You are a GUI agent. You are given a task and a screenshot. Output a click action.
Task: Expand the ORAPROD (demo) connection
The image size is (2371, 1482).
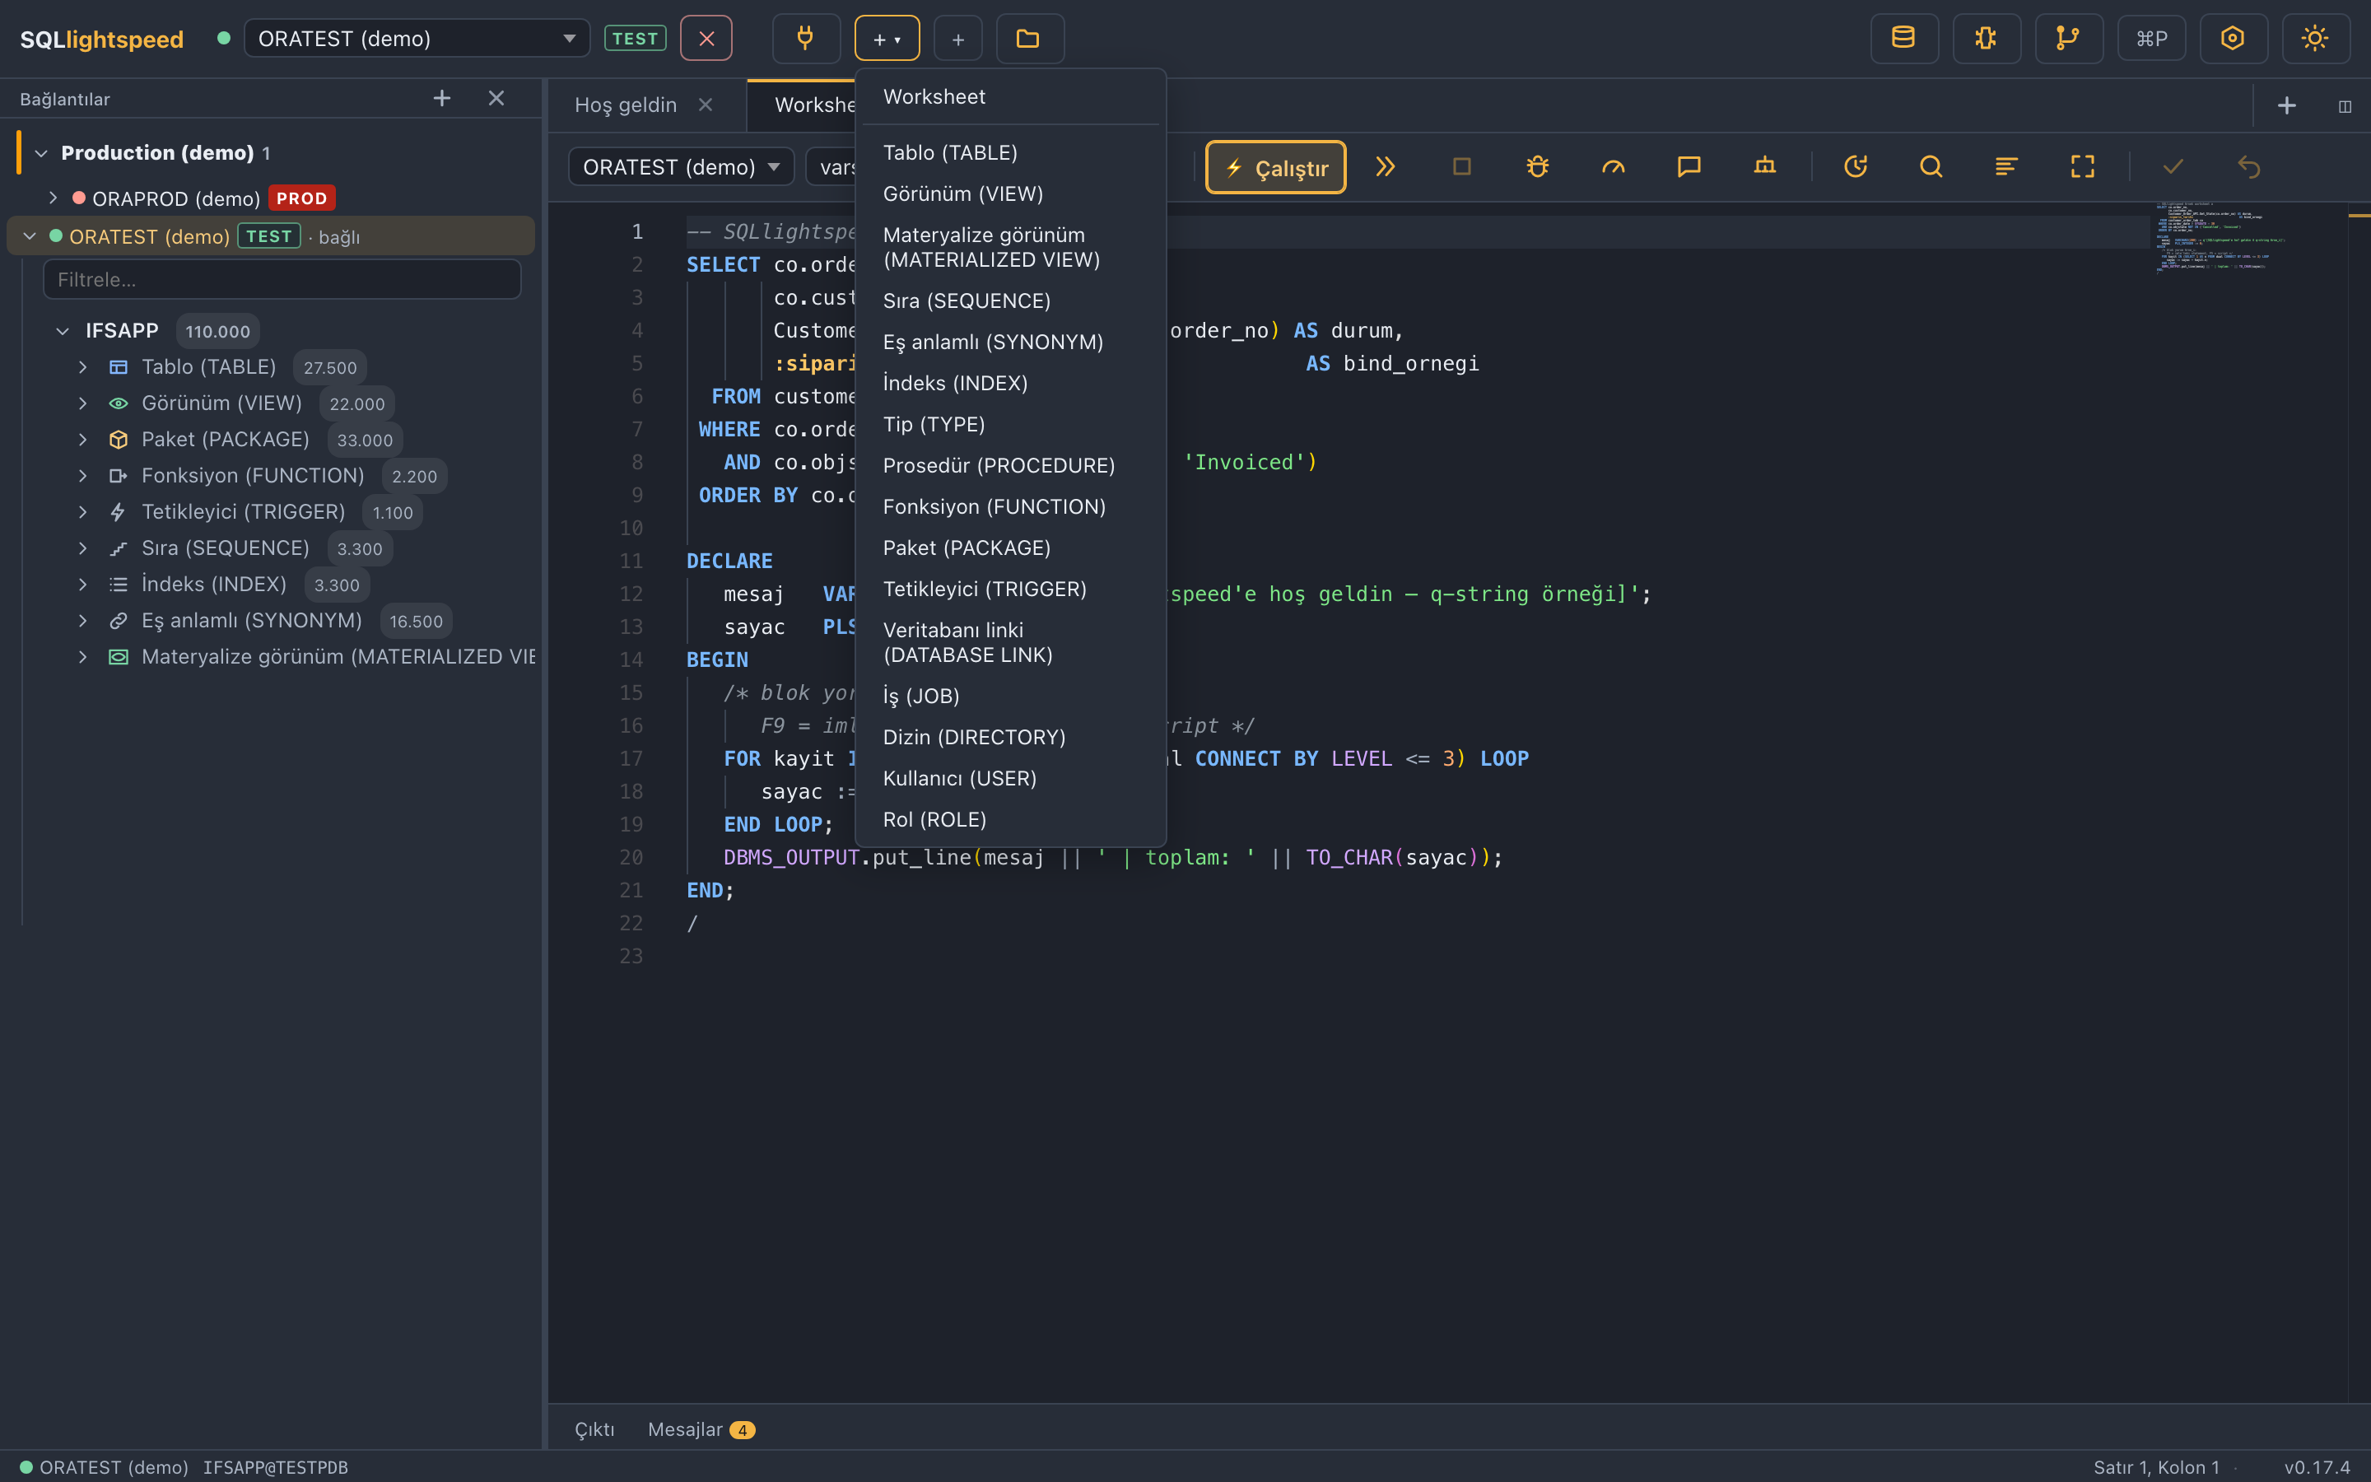tap(53, 198)
